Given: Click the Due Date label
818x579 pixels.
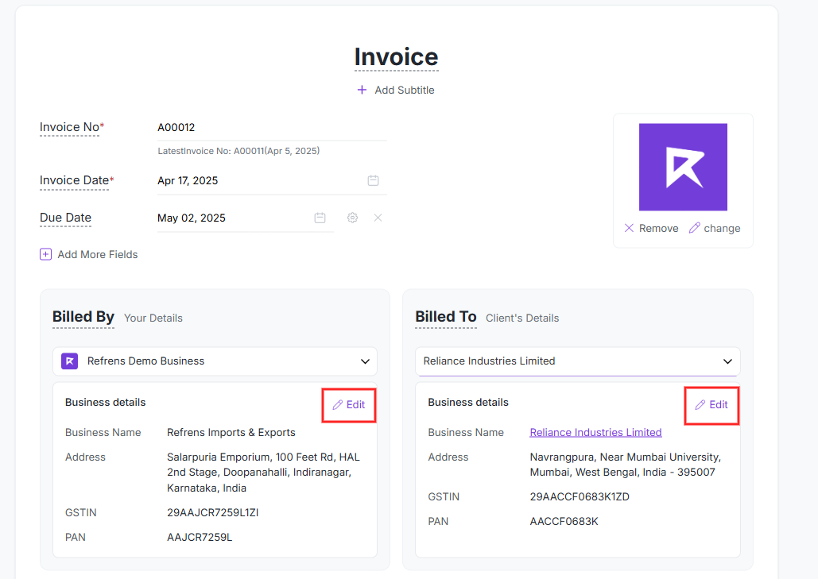Looking at the screenshot, I should tap(66, 218).
